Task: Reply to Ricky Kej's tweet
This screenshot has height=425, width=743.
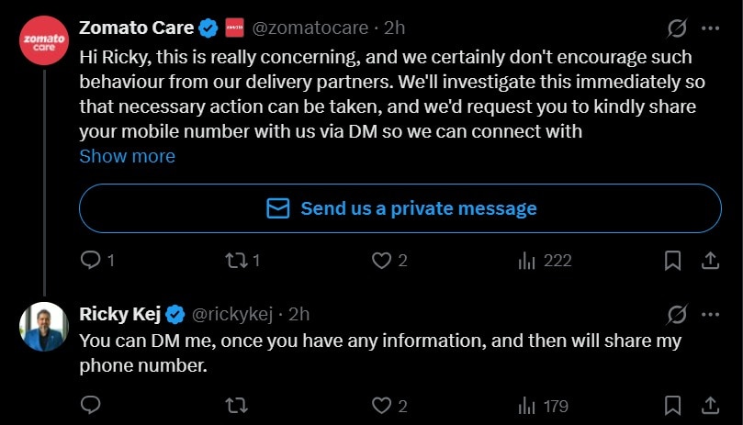Action: coord(90,405)
